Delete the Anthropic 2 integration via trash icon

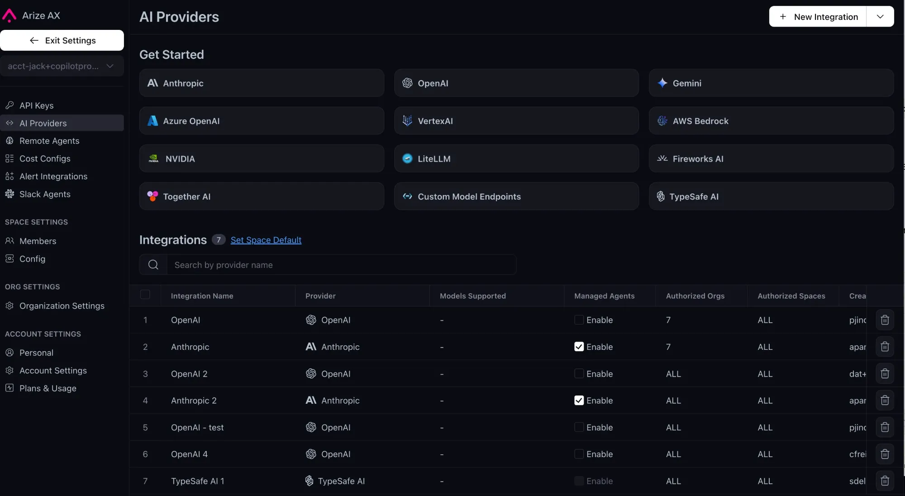click(885, 401)
